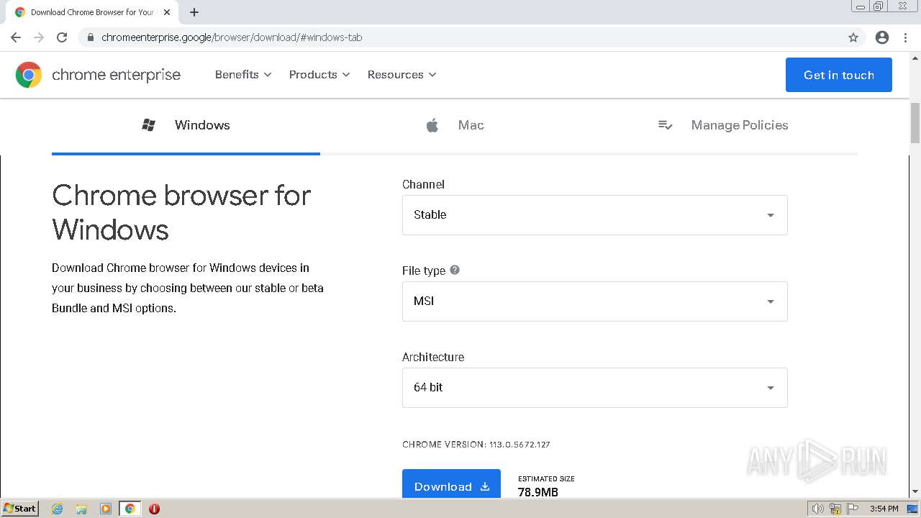Screen dimensions: 921x518
Task: Expand the Benefits navigation menu
Action: [243, 75]
